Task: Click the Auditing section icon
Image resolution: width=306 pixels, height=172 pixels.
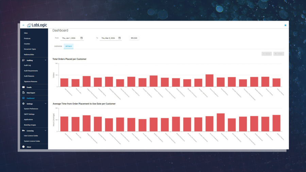Action: (23, 60)
